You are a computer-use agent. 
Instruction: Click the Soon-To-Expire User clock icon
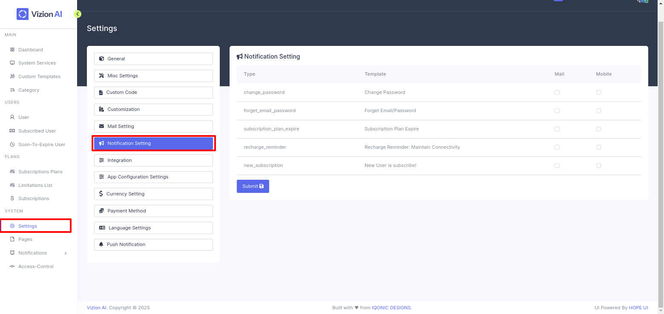point(12,144)
